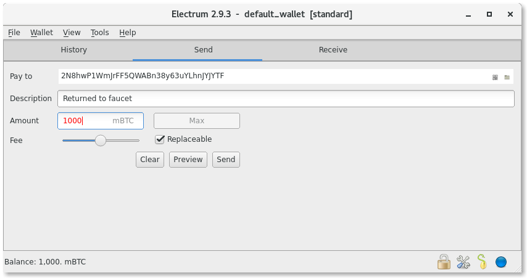Click into the Description text field
527x278 pixels.
pyautogui.click(x=286, y=99)
